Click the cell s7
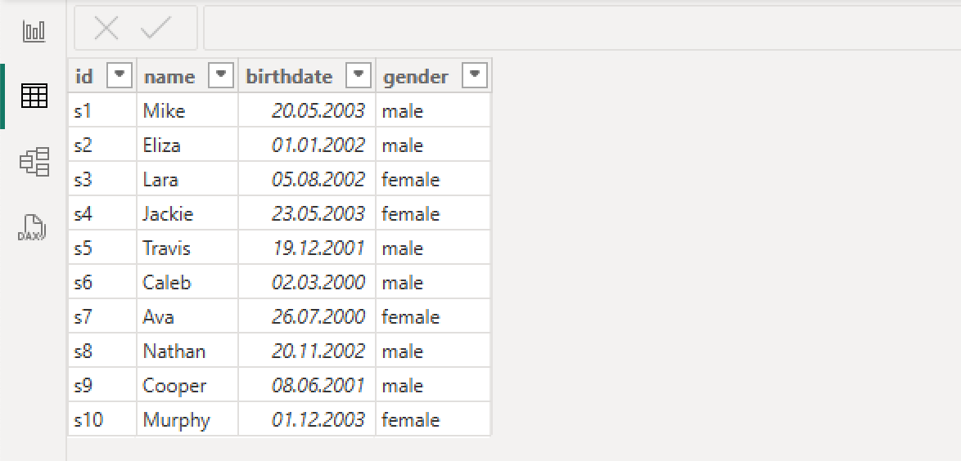Image resolution: width=961 pixels, height=461 pixels. pos(102,316)
